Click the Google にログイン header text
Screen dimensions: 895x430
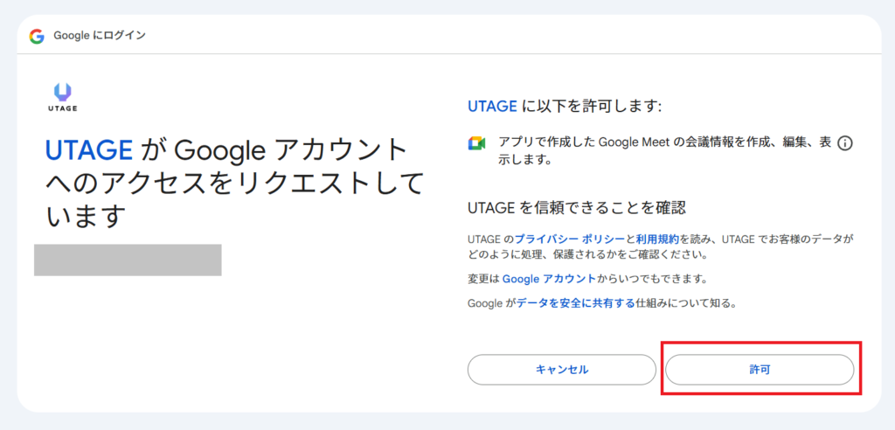[x=100, y=36]
